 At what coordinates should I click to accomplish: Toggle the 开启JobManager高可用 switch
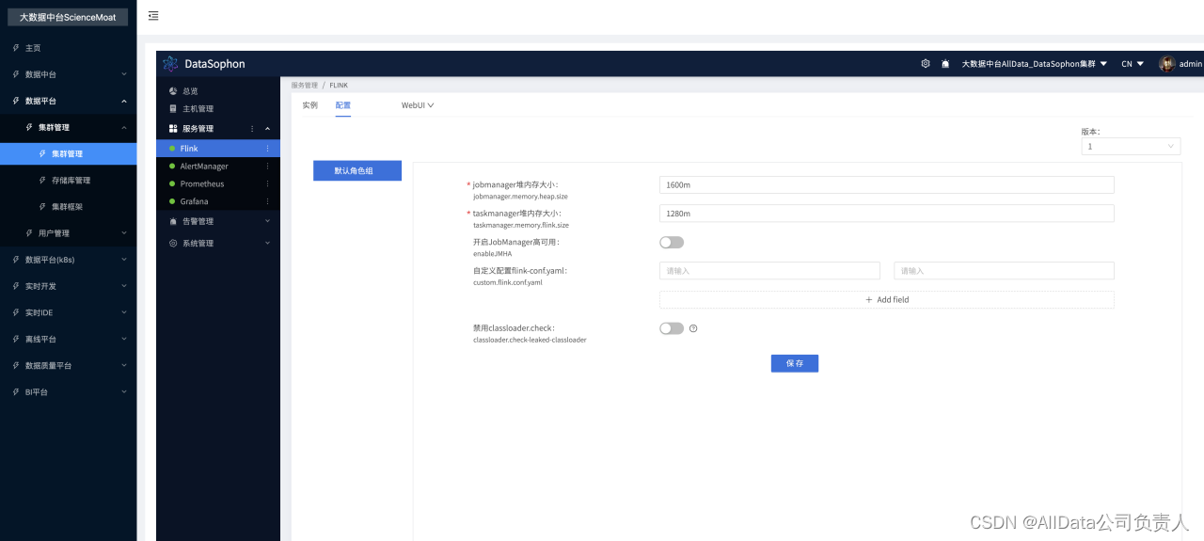(672, 243)
